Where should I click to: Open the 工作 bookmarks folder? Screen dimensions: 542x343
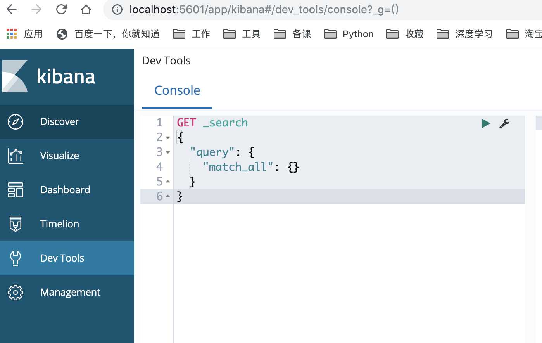192,34
